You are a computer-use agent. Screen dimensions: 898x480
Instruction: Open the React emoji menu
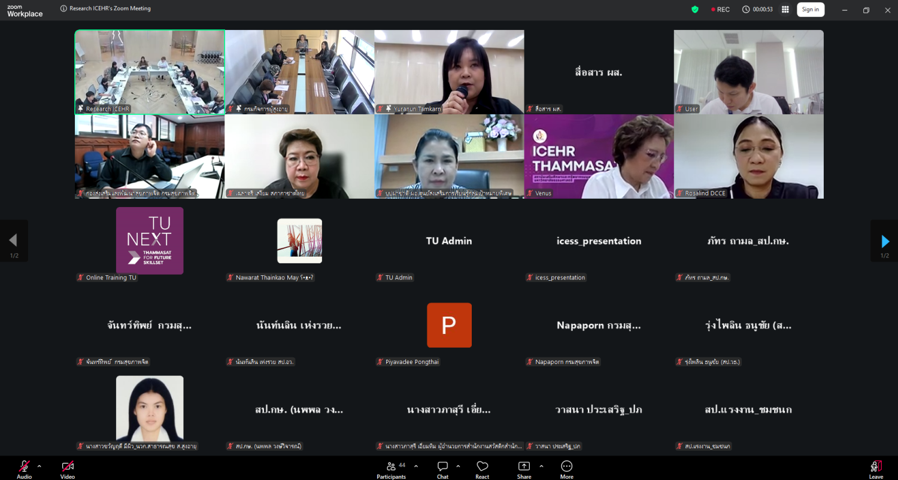482,468
